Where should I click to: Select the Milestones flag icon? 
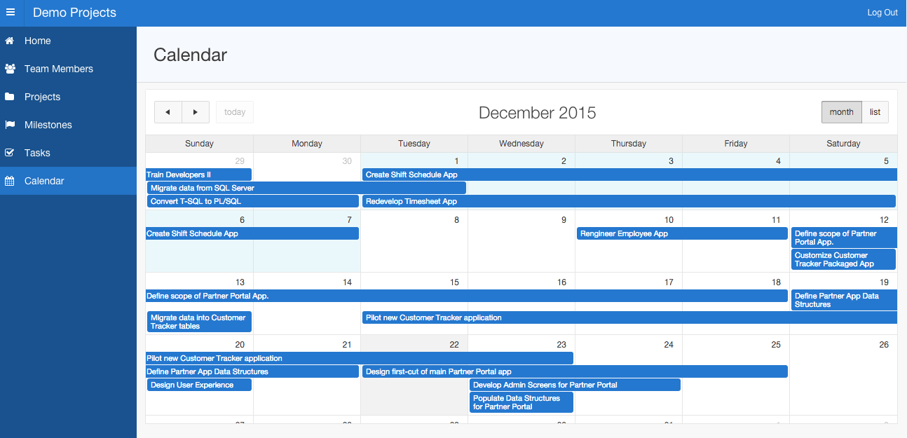9,125
